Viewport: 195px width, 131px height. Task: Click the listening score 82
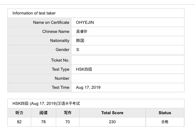point(19,122)
